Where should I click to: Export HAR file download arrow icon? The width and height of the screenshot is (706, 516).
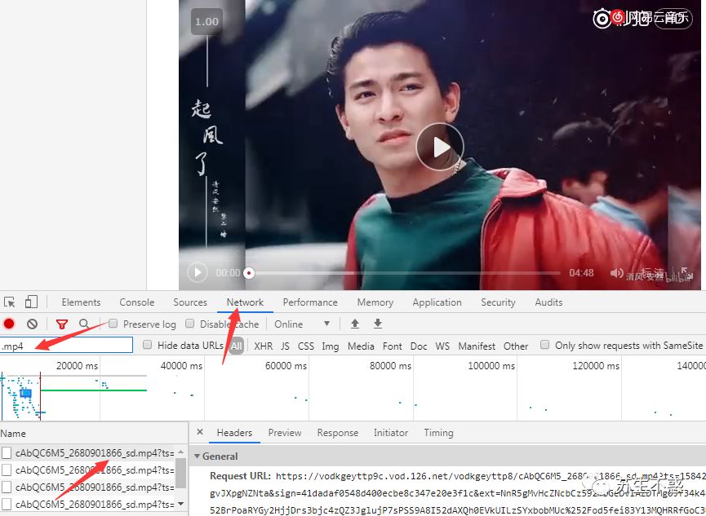[x=378, y=324]
